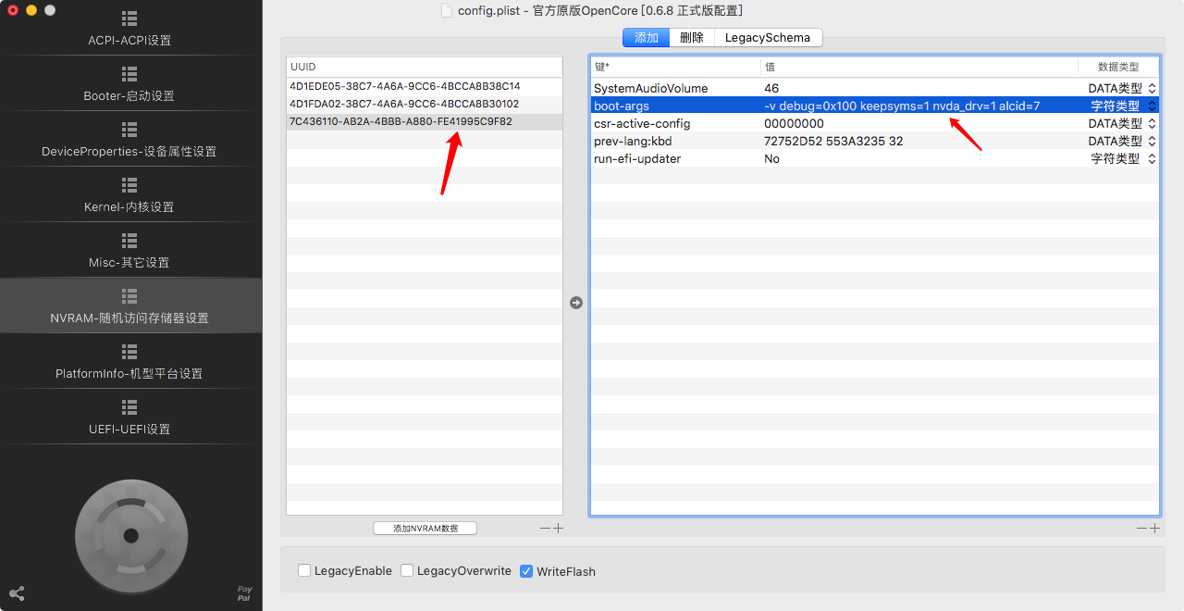Click the value 46 for SystemAudioVolume
This screenshot has width=1184, height=611.
[771, 89]
